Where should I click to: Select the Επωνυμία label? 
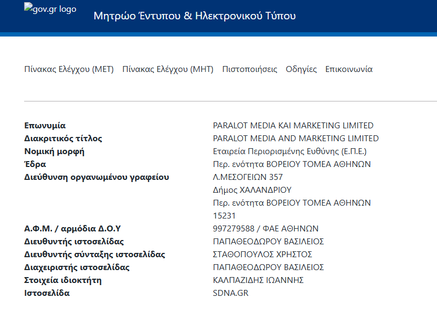coord(45,126)
